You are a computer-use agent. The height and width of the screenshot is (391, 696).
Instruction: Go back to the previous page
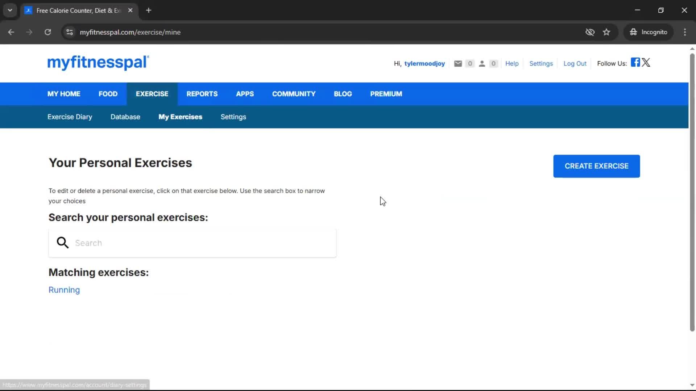11,32
